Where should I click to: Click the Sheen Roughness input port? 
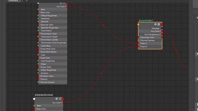click(x=38, y=70)
